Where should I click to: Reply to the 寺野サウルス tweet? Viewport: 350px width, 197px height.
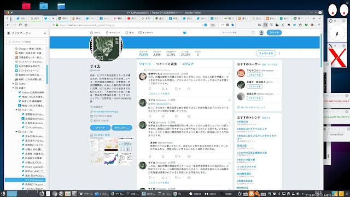click(x=150, y=89)
